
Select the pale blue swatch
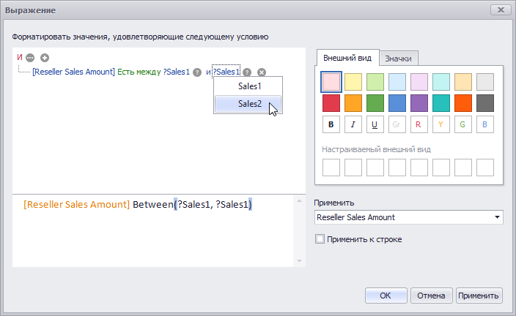397,82
